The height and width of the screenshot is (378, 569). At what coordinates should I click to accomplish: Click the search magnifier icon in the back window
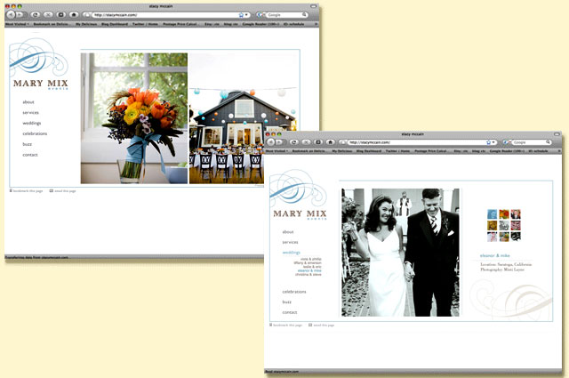(304, 15)
